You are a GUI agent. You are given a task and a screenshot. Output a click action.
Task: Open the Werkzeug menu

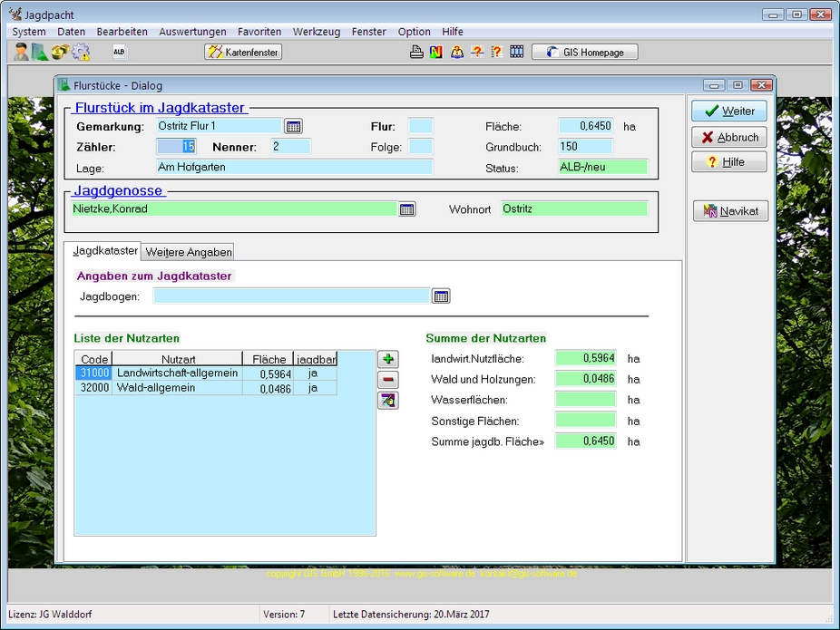(x=316, y=32)
